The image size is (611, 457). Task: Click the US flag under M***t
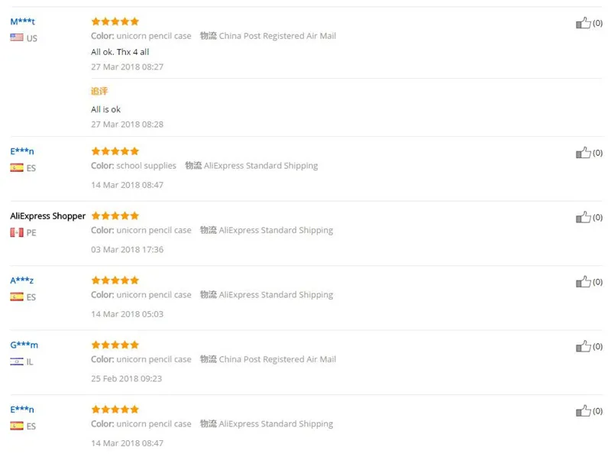click(x=17, y=37)
